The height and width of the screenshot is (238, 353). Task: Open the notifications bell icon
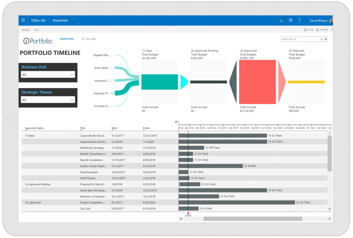tap(282, 20)
